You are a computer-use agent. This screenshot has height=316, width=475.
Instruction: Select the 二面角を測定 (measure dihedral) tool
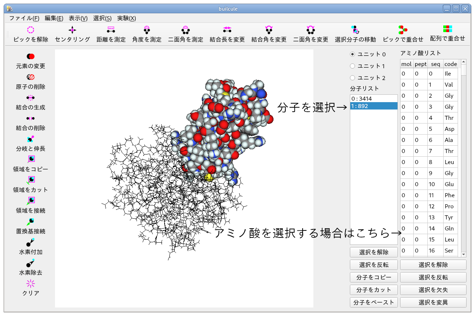[x=185, y=34]
